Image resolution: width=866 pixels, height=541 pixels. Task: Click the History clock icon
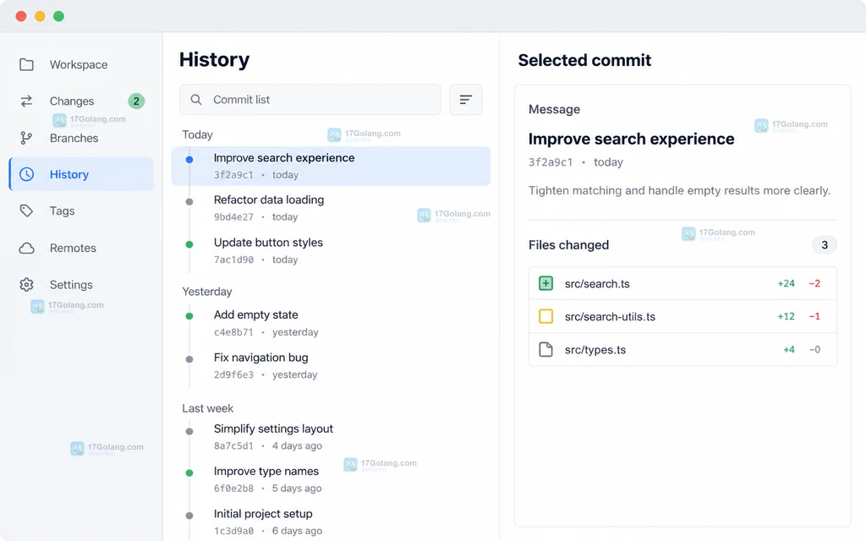(x=26, y=174)
